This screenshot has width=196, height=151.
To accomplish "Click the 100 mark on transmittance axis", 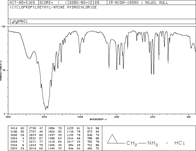I will pyautogui.click(x=3, y=26).
